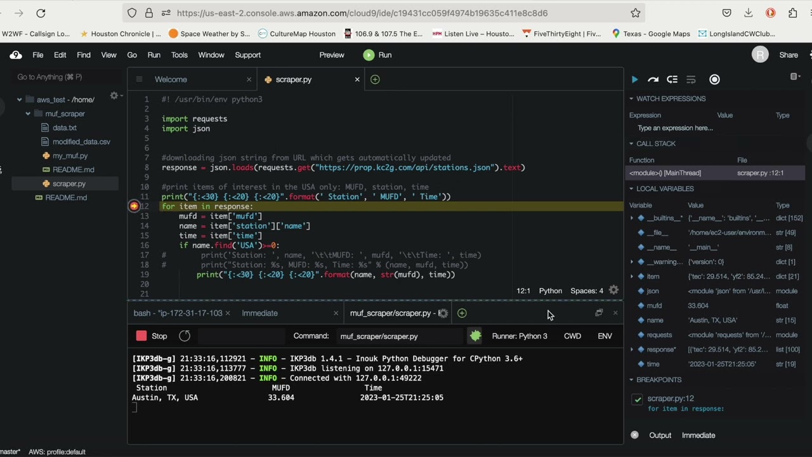Click the circular deactivate-breakpoints icon

point(714,79)
